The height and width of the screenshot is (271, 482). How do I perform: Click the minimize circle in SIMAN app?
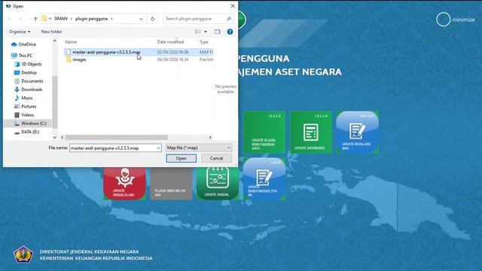pyautogui.click(x=443, y=20)
